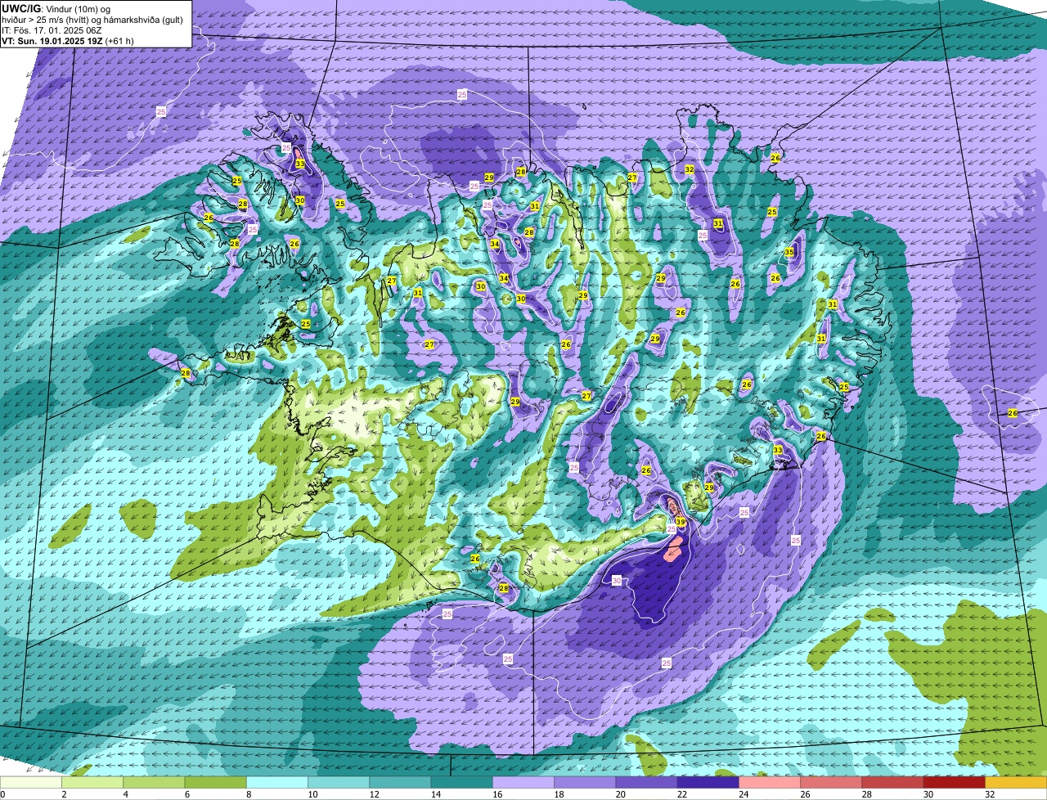This screenshot has height=800, width=1047.
Task: Click the 'hviður > 25 m/s' legend line
Action: point(92,20)
